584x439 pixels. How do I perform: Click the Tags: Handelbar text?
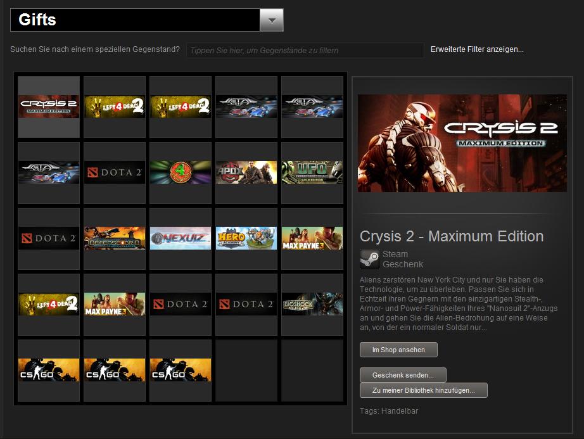pyautogui.click(x=389, y=411)
